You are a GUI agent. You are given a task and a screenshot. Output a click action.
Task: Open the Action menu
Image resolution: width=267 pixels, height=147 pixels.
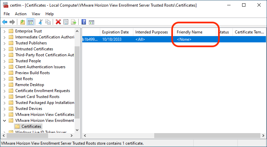(x=21, y=14)
